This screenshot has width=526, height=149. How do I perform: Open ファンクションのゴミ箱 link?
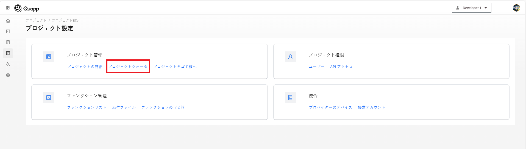(163, 107)
